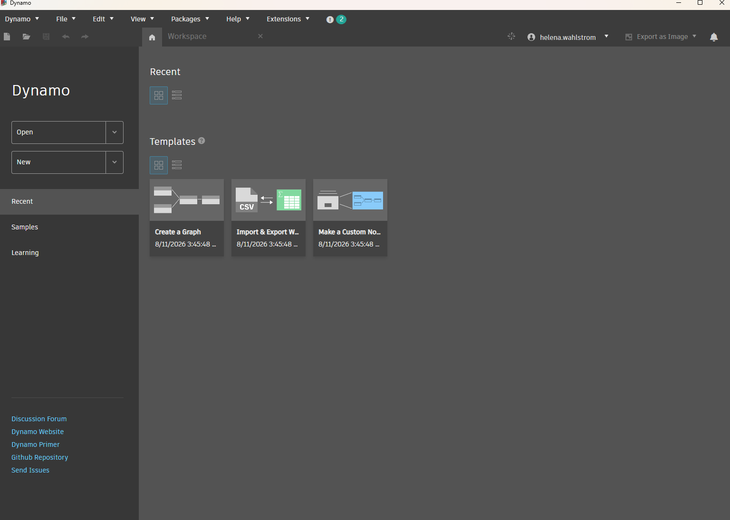Expand the Export as Image dropdown arrow
730x520 pixels.
tap(694, 37)
